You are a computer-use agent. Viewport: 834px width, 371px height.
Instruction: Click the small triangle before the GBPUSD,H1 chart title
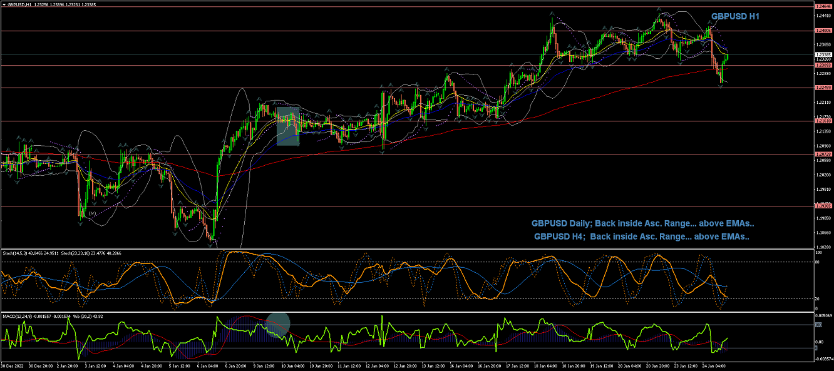click(x=4, y=4)
